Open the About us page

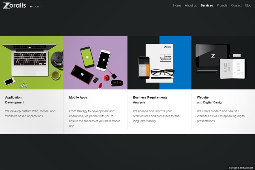tap(191, 5)
